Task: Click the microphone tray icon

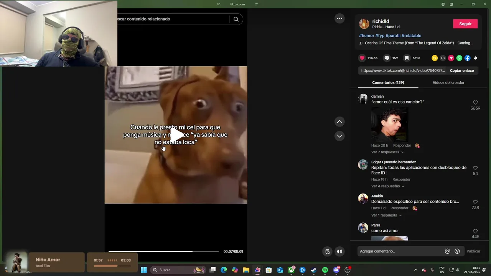Action: click(432, 270)
